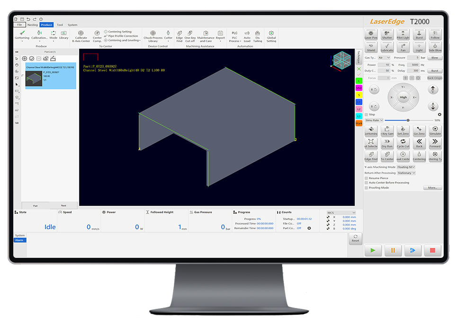
Task: Open the Chuck Process Library
Action: (153, 33)
